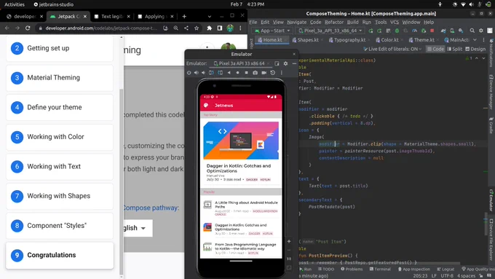Open Define your theme step
The height and width of the screenshot is (279, 495).
pos(60,107)
